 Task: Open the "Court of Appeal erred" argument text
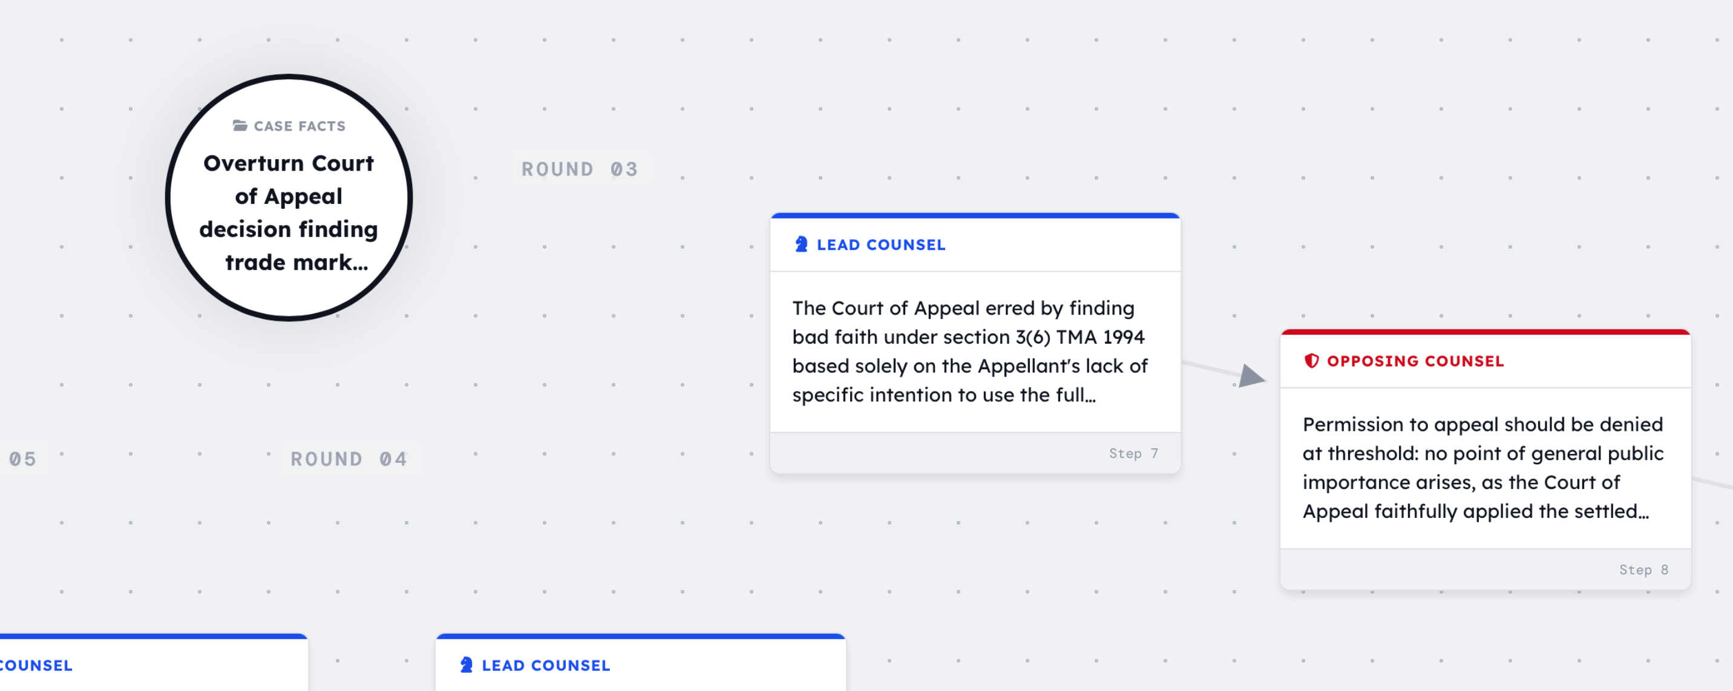point(969,351)
